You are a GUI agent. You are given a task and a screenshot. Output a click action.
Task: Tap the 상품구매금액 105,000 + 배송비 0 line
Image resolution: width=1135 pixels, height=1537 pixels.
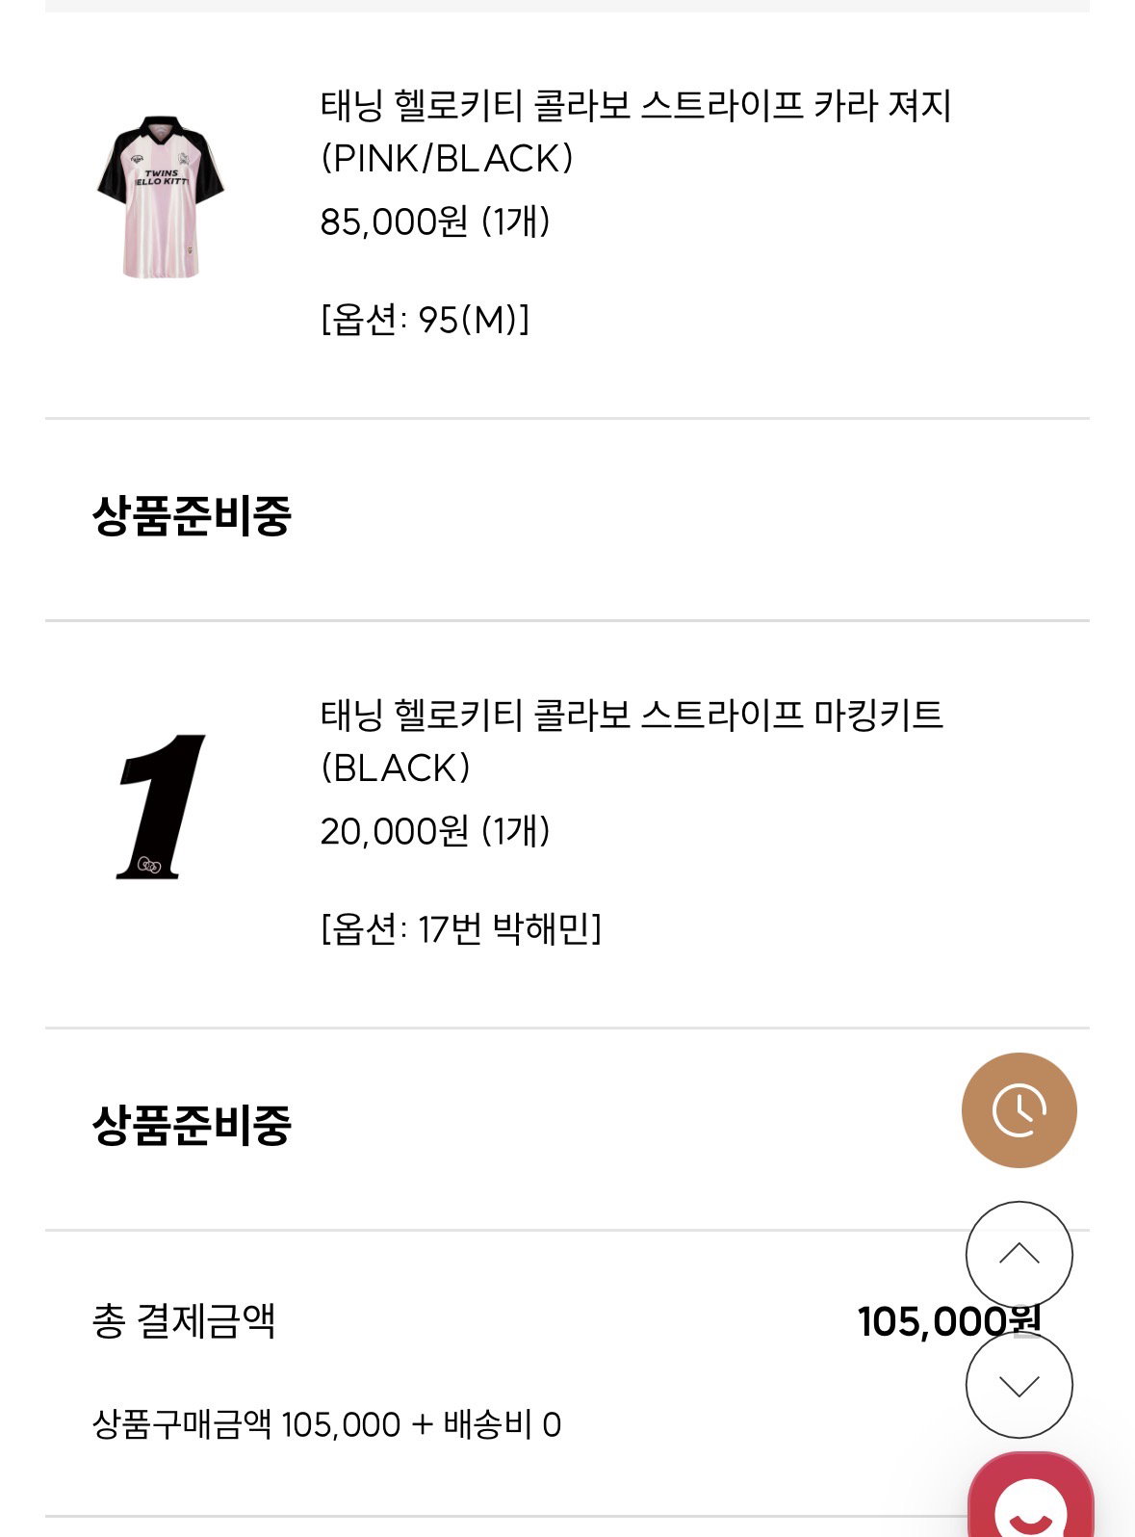[326, 1424]
